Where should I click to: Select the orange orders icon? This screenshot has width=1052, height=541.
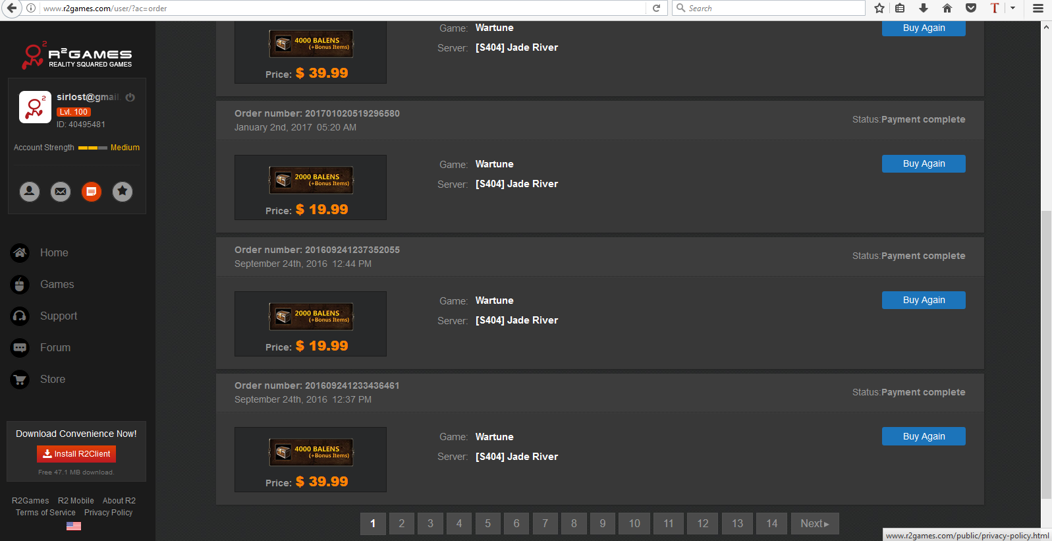(x=92, y=192)
